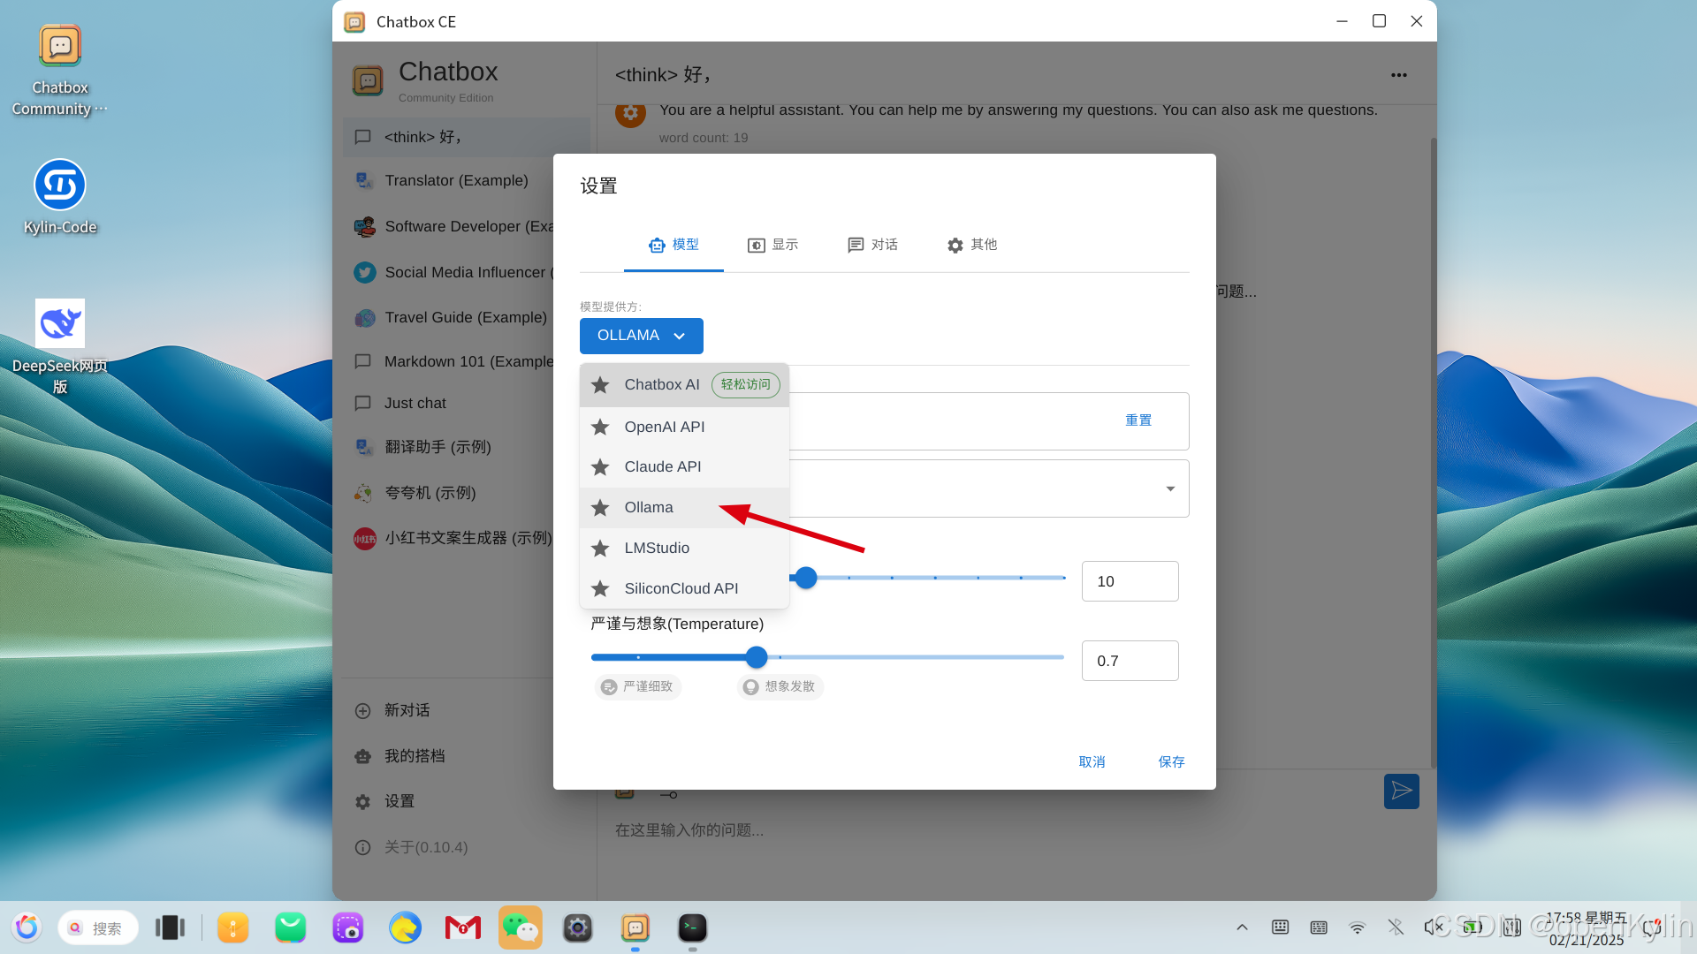Click the Temperature slider handle
The width and height of the screenshot is (1697, 954).
point(756,657)
